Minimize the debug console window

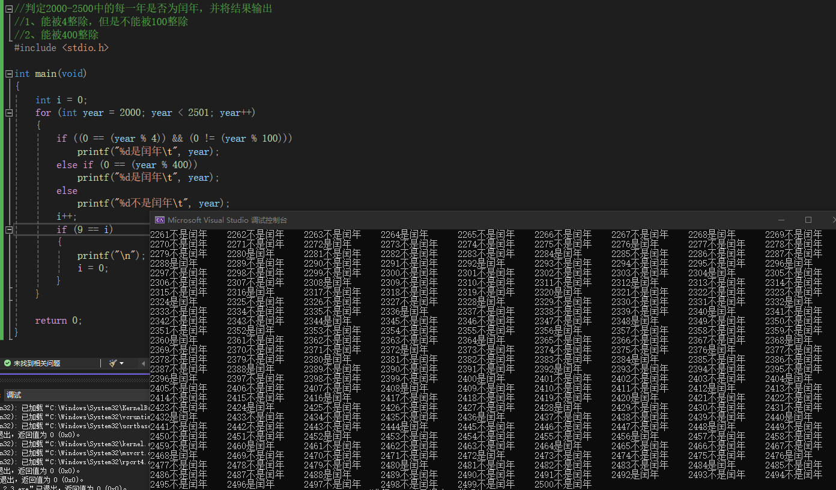coord(781,220)
